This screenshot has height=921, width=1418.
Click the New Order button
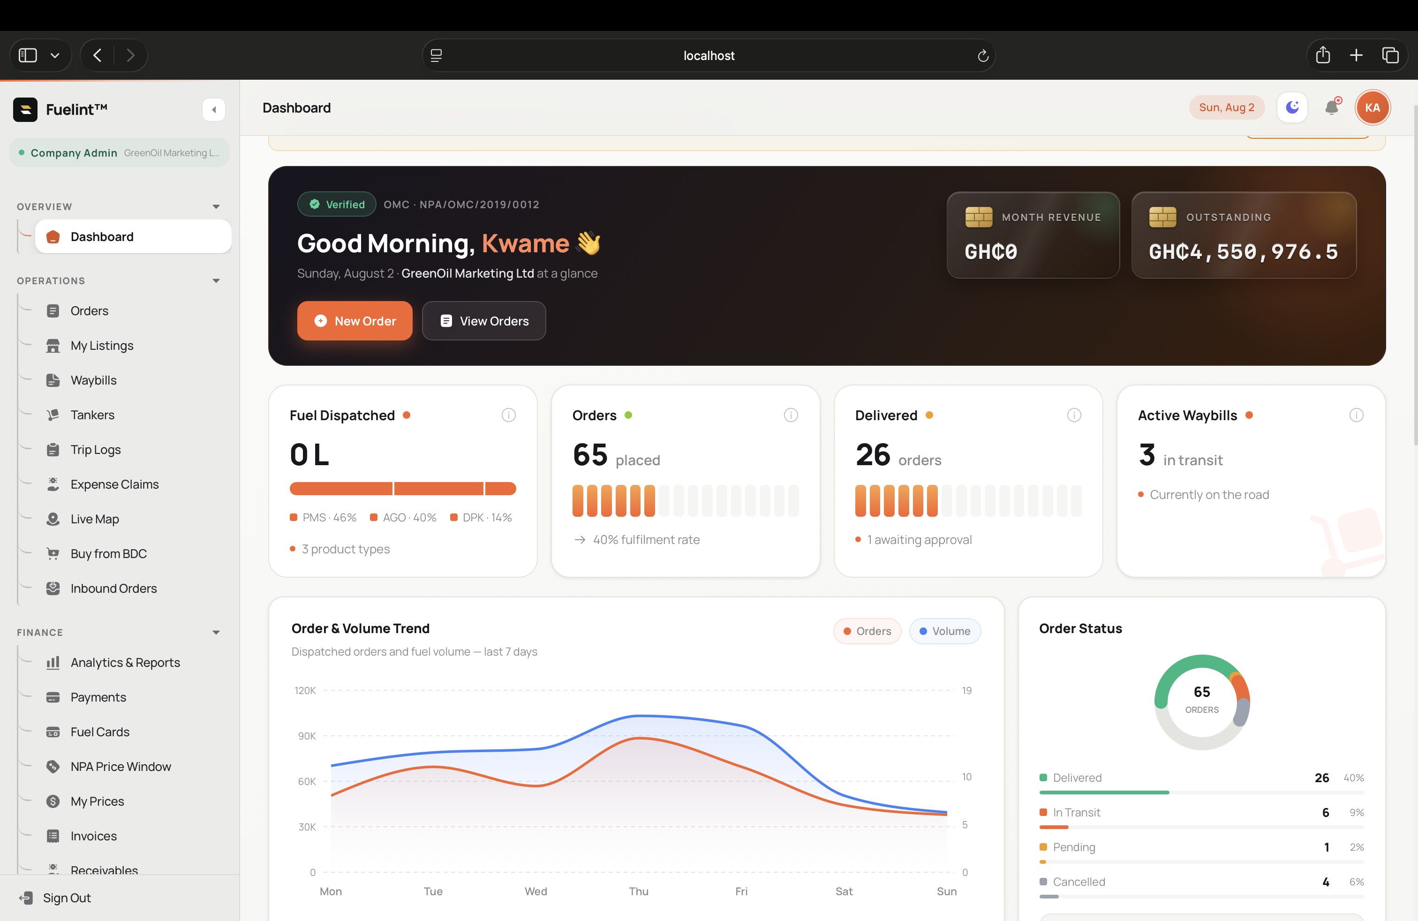click(354, 320)
